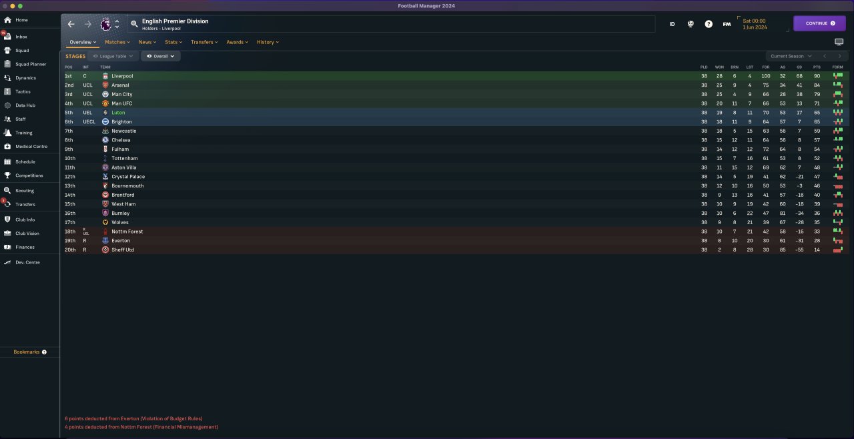The width and height of the screenshot is (854, 439).
Task: Open the Current Season dropdown
Action: pyautogui.click(x=790, y=56)
